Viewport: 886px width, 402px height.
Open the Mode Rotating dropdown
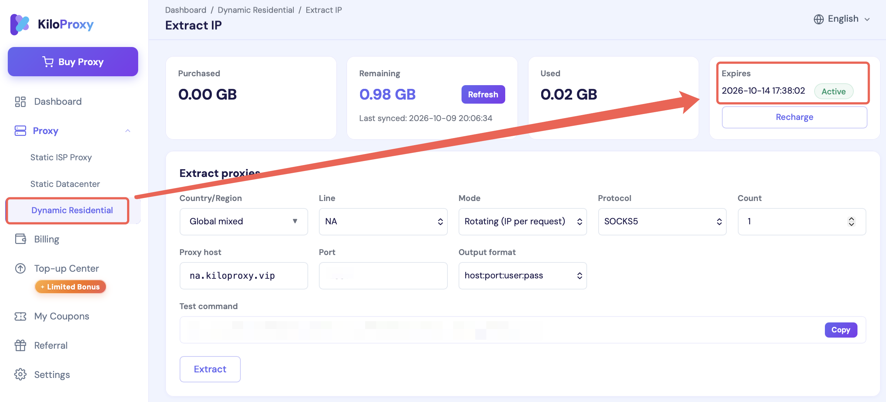click(x=523, y=221)
